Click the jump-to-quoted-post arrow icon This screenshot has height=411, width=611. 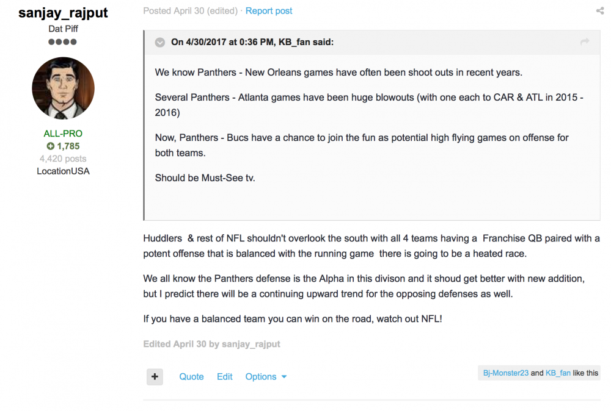pos(585,42)
